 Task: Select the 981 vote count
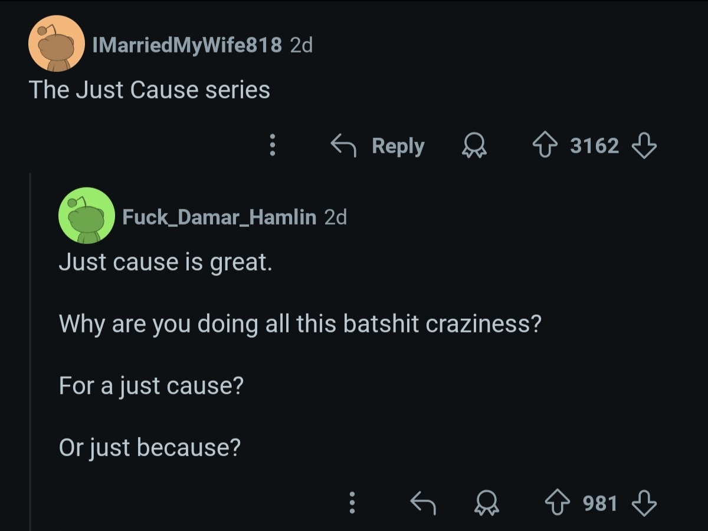pyautogui.click(x=600, y=503)
